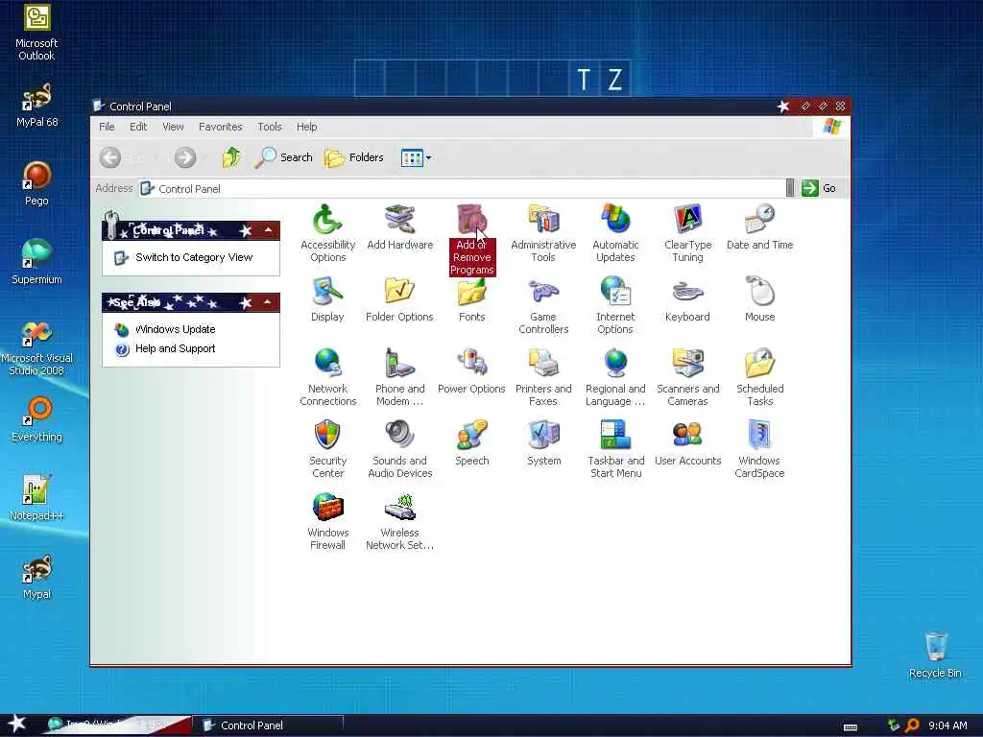983x737 pixels.
Task: Open Display properties icon
Action: (328, 299)
